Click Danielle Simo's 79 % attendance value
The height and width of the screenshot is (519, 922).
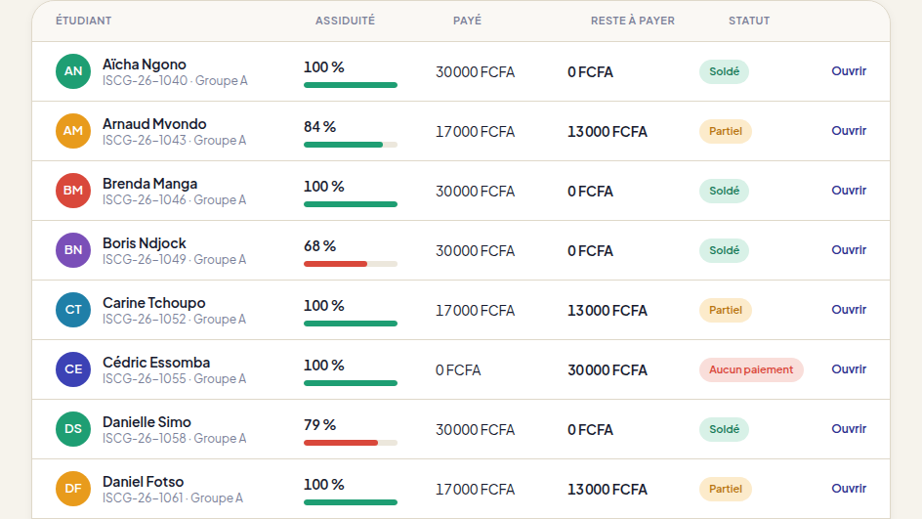click(x=320, y=425)
